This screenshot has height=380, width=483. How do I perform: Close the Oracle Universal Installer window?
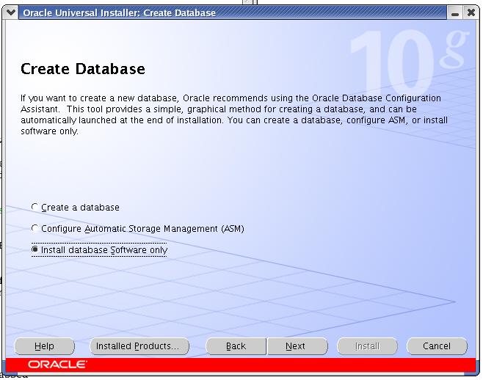(471, 12)
